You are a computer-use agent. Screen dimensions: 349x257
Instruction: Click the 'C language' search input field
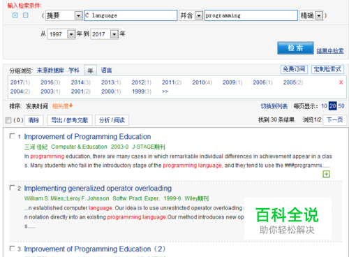pos(131,15)
